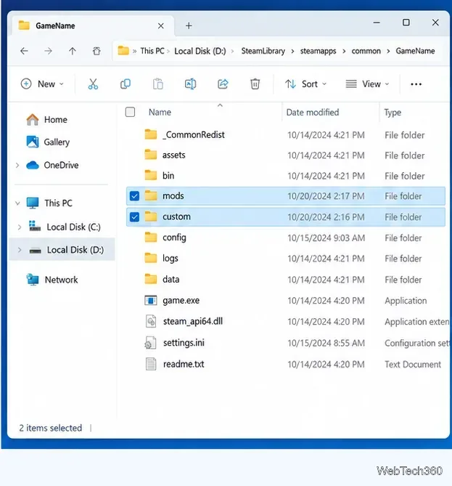Click This PC in the breadcrumb
452x486 pixels.
[x=152, y=51]
